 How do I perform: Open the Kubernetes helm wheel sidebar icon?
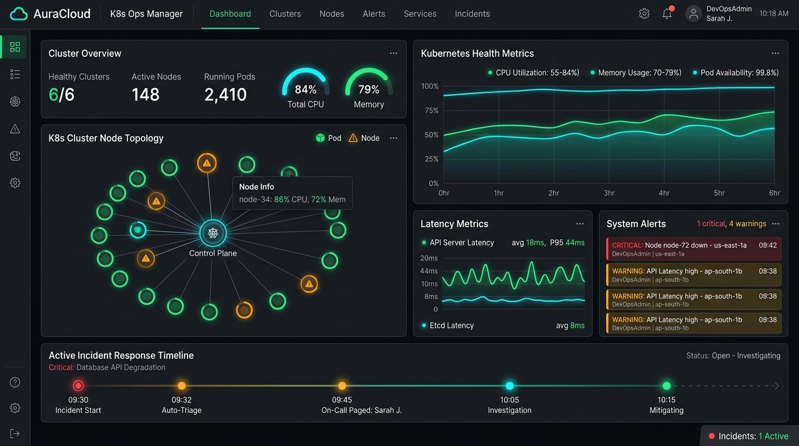click(x=15, y=102)
